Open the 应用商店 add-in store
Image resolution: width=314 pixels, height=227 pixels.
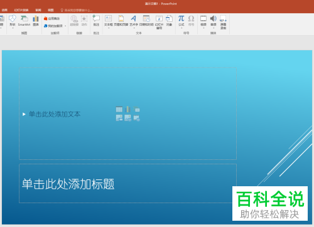point(51,19)
